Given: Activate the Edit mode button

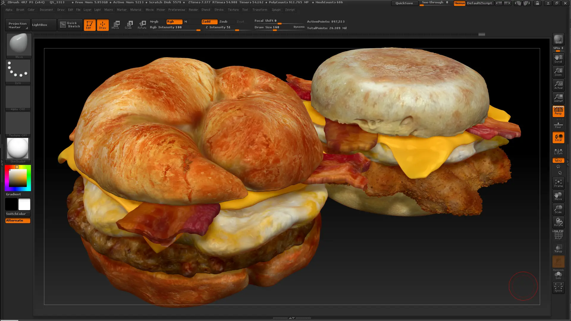Looking at the screenshot, I should pyautogui.click(x=90, y=25).
